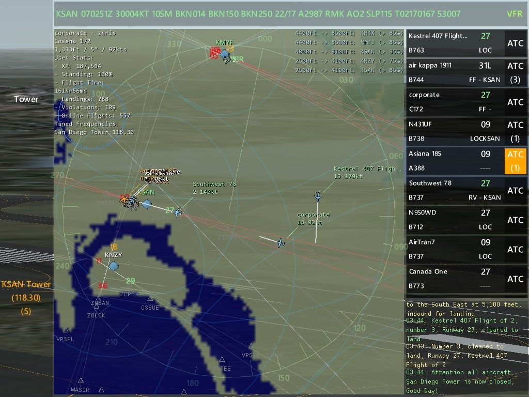Click Kestrel 407 cleared to land message
Screen dimensions: 529x397
point(462,329)
